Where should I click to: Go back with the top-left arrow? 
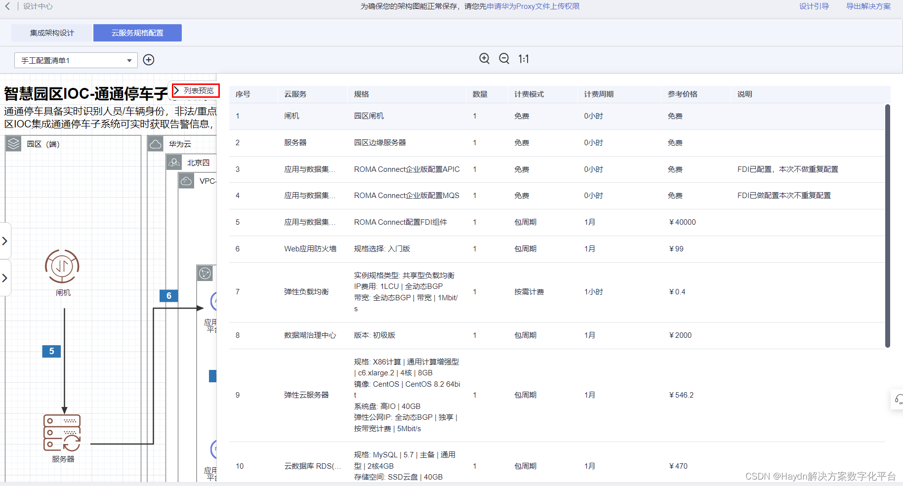point(7,6)
